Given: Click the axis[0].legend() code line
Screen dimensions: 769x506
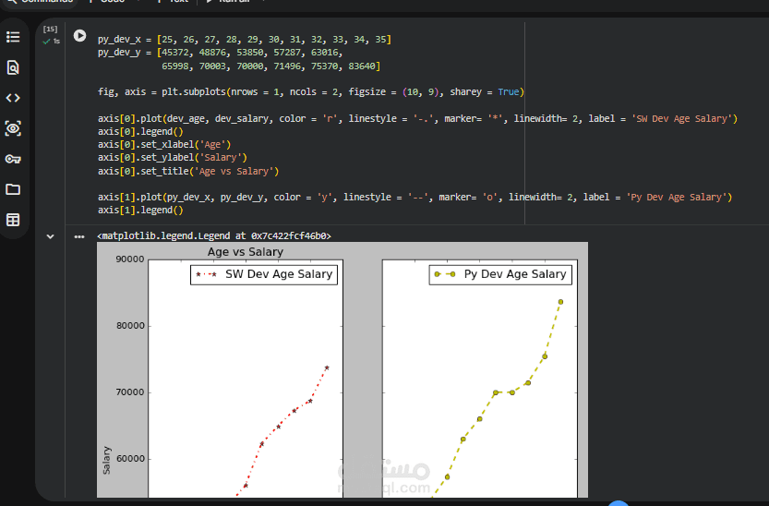Looking at the screenshot, I should [x=140, y=131].
